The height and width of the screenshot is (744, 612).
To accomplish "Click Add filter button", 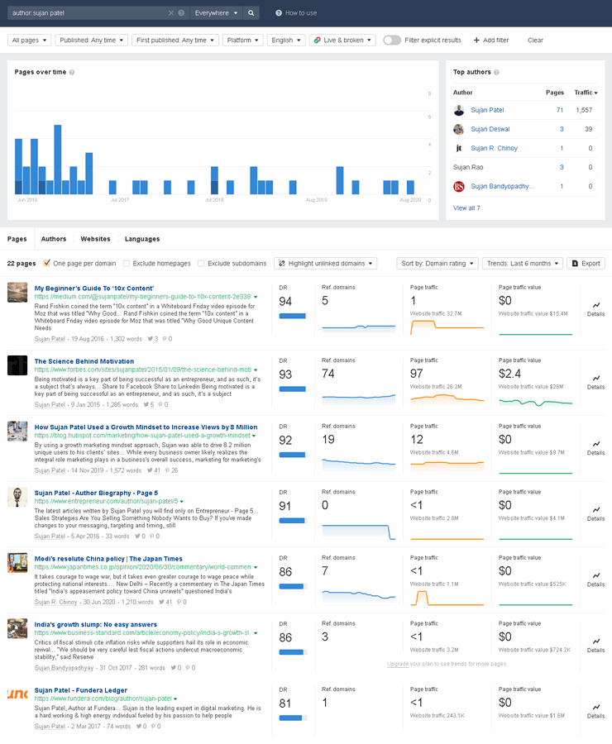I will pyautogui.click(x=491, y=41).
